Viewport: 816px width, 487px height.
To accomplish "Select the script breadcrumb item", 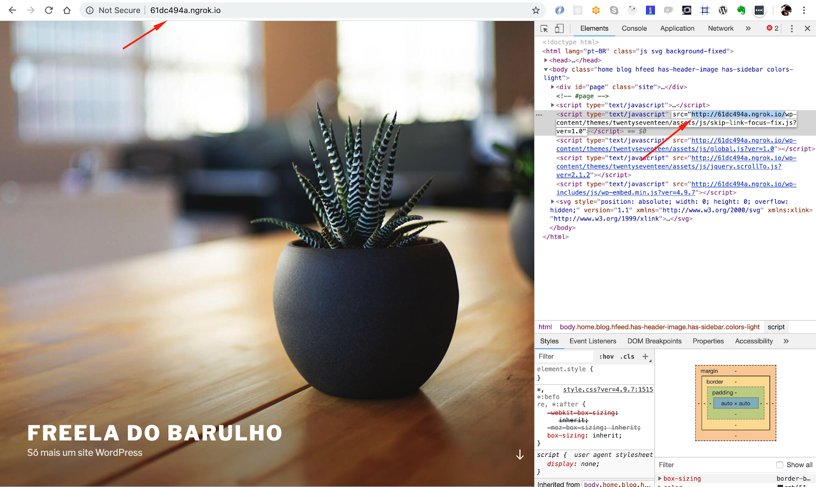I will click(776, 327).
